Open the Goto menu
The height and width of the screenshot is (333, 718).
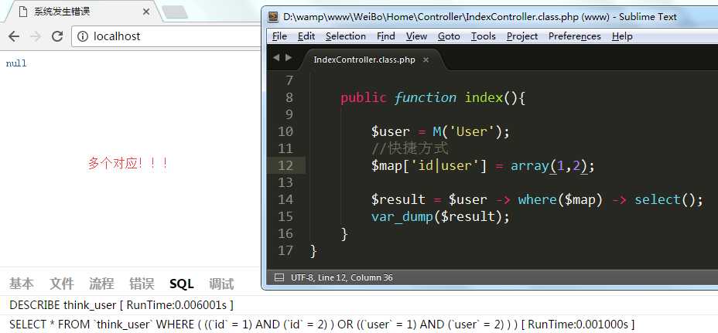pyautogui.click(x=449, y=36)
